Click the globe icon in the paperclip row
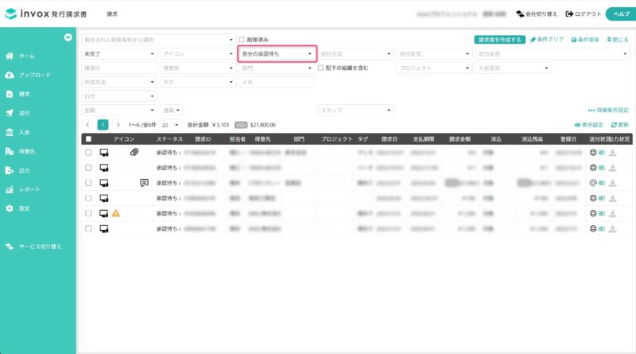The image size is (636, 354). point(593,152)
